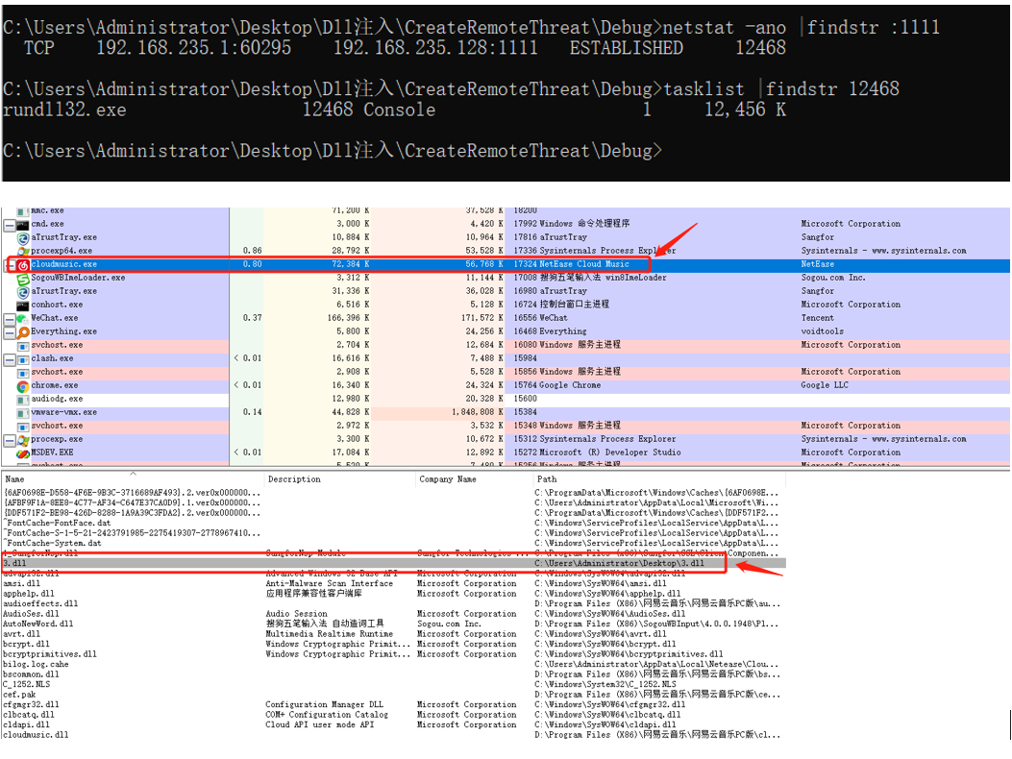The height and width of the screenshot is (759, 1012).
Task: Select the avrt.dll row
Action: (x=393, y=634)
